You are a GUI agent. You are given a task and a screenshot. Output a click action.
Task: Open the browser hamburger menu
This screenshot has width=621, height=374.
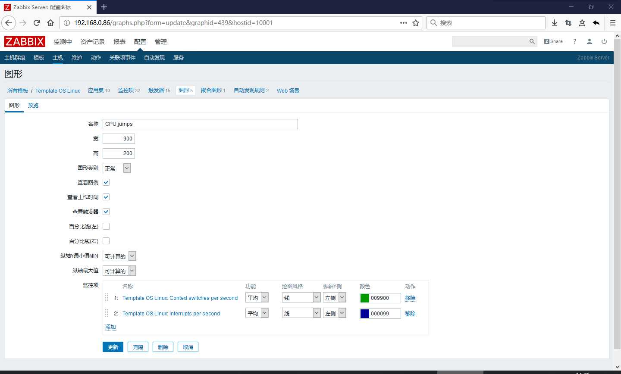[612, 23]
